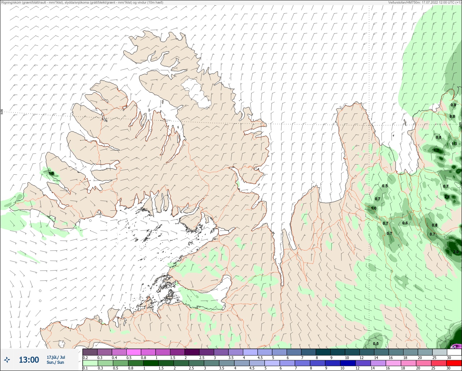This screenshot has height=371, width=462.
Task: Click the 1.0 precipitation value on the map
Action: click(374, 208)
